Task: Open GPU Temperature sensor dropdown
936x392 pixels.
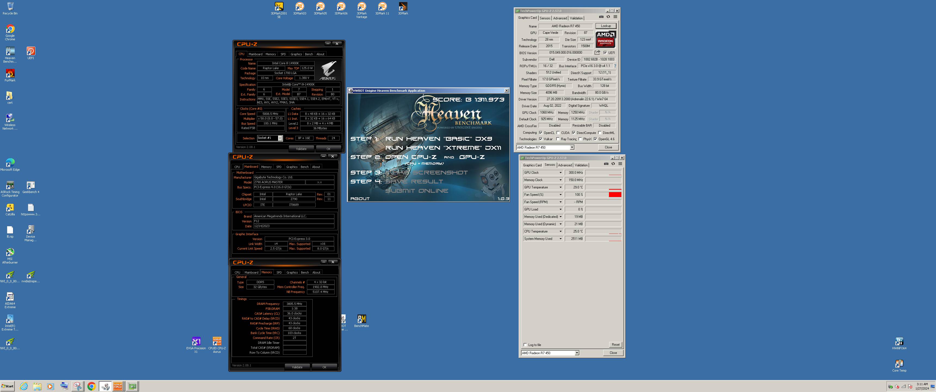Action: 560,187
